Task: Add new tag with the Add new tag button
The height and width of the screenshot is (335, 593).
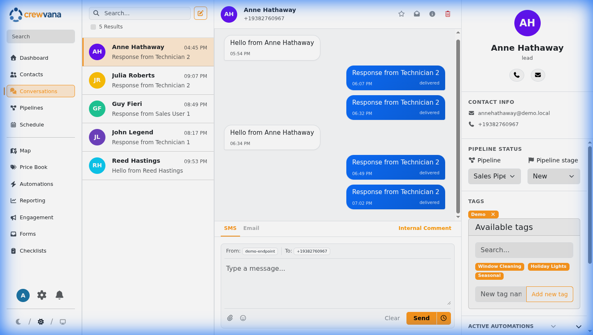Action: (x=549, y=294)
